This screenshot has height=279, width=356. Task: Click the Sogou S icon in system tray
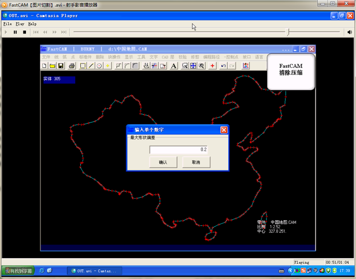tap(303, 270)
